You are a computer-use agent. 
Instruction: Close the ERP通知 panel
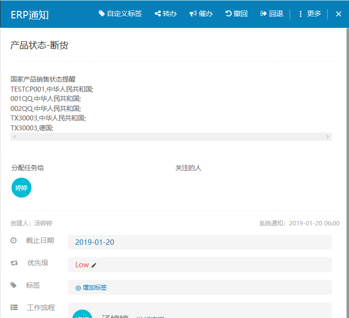339,14
